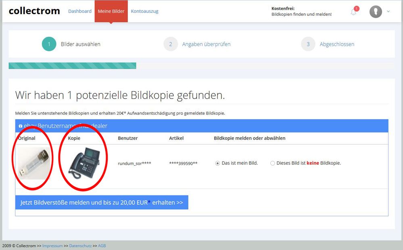This screenshot has width=403, height=250.
Task: Open the Kontoauszug tab
Action: coord(144,11)
